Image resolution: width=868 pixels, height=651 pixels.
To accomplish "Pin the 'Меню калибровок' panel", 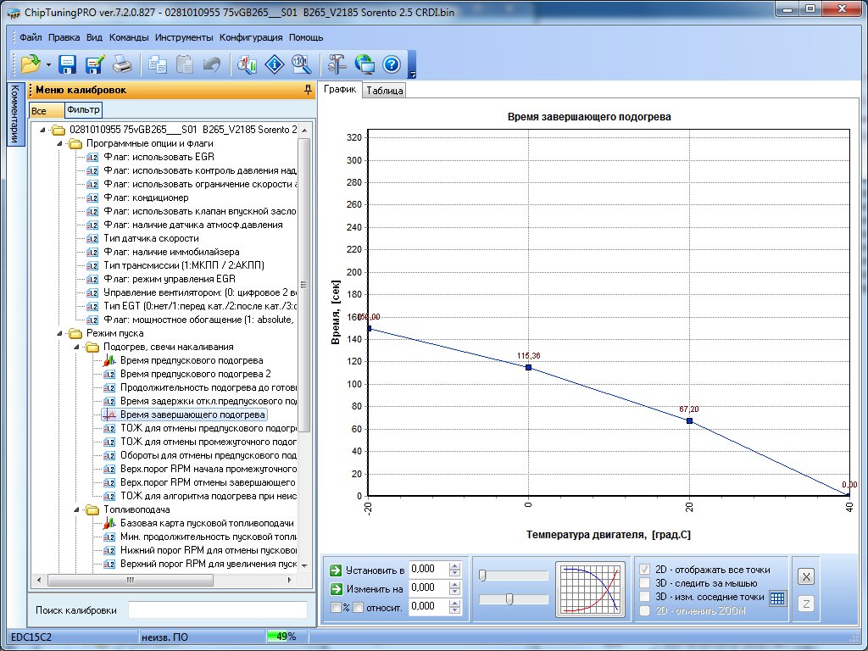I will coord(308,90).
